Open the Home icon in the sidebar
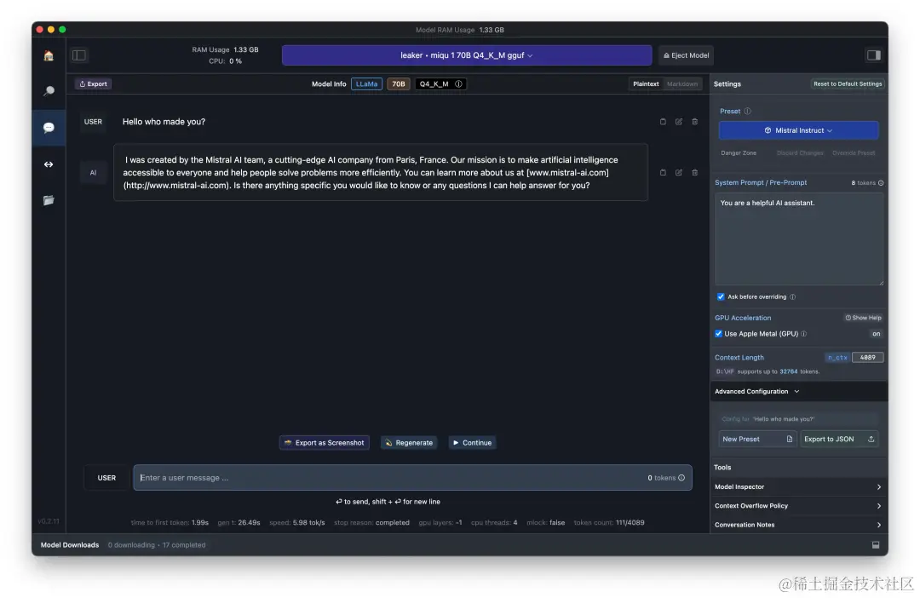This screenshot has height=598, width=920. coord(49,55)
